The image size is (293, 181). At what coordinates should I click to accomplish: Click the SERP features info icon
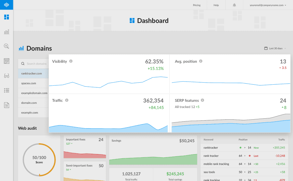pos(202,100)
